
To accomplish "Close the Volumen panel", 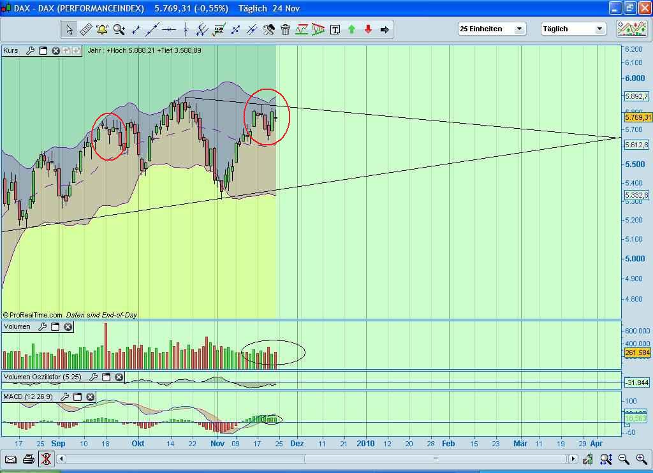I will tap(68, 327).
